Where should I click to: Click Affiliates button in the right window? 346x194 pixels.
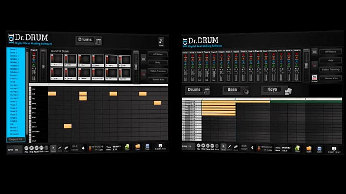[x=330, y=51]
